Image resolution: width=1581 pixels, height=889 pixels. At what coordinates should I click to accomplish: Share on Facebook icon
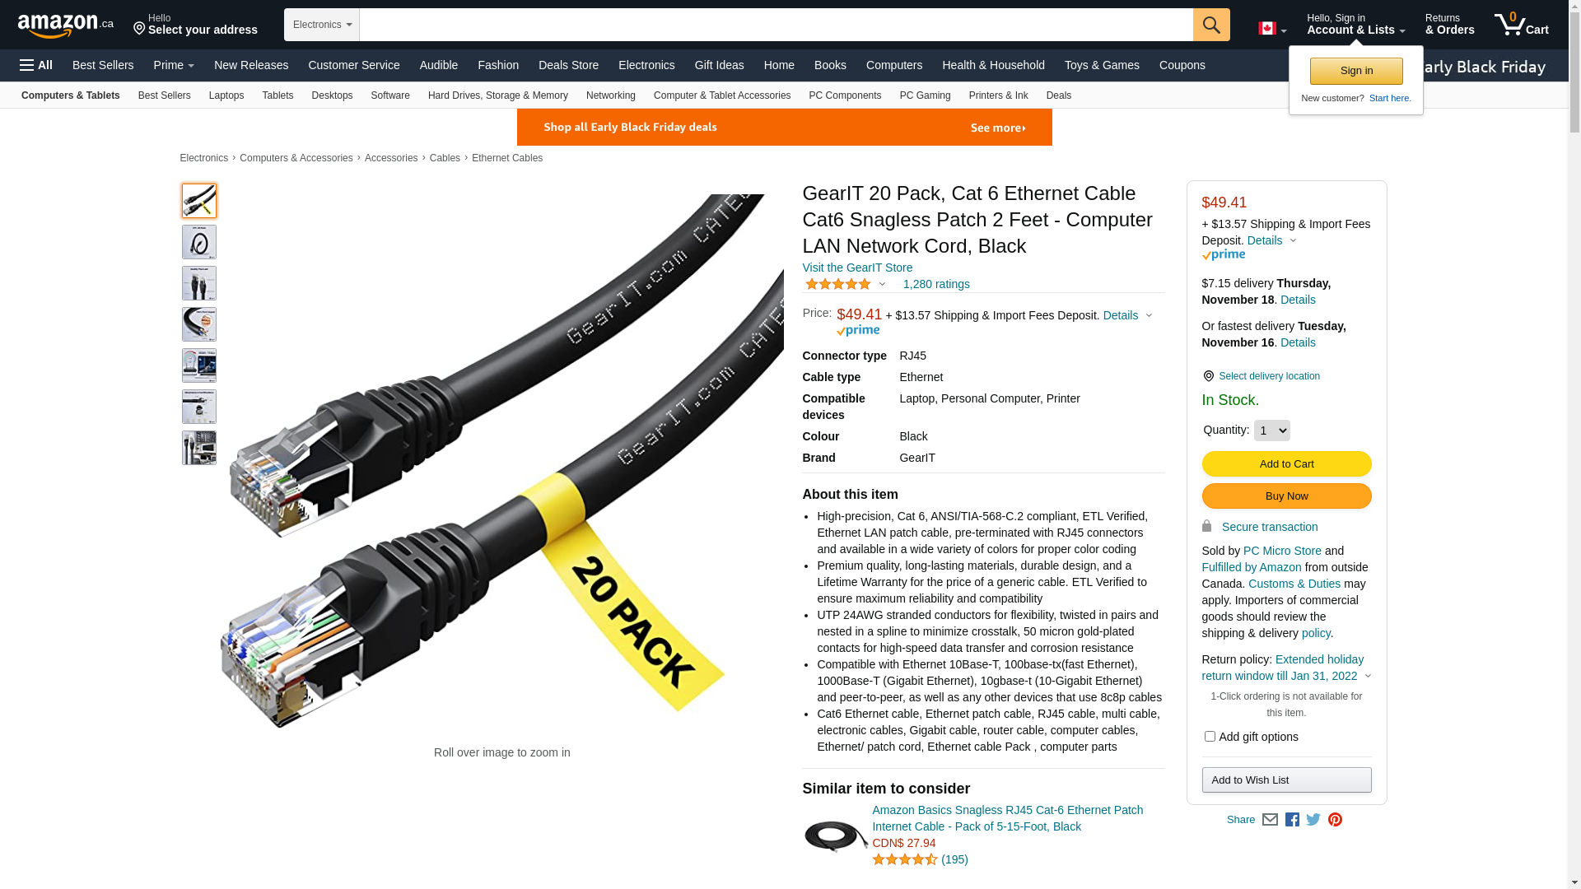tap(1292, 820)
